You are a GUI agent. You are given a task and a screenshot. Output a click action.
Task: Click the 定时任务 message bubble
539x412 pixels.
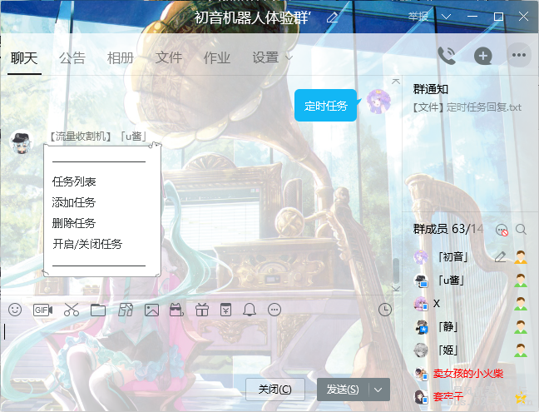[x=325, y=106]
